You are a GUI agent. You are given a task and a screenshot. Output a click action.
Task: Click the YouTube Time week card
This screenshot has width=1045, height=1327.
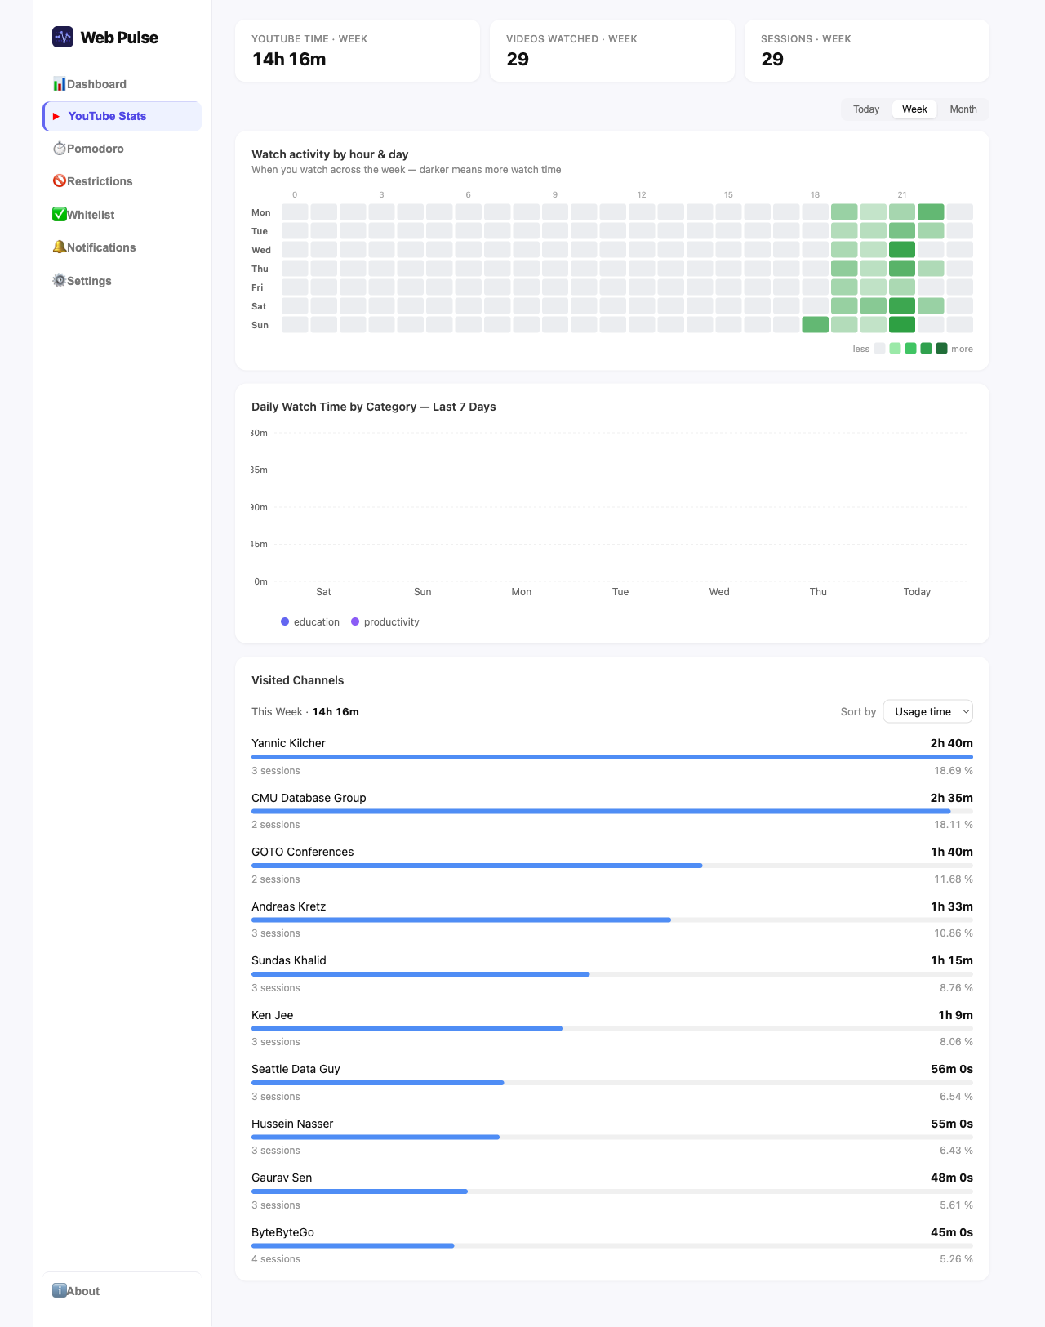tap(358, 51)
